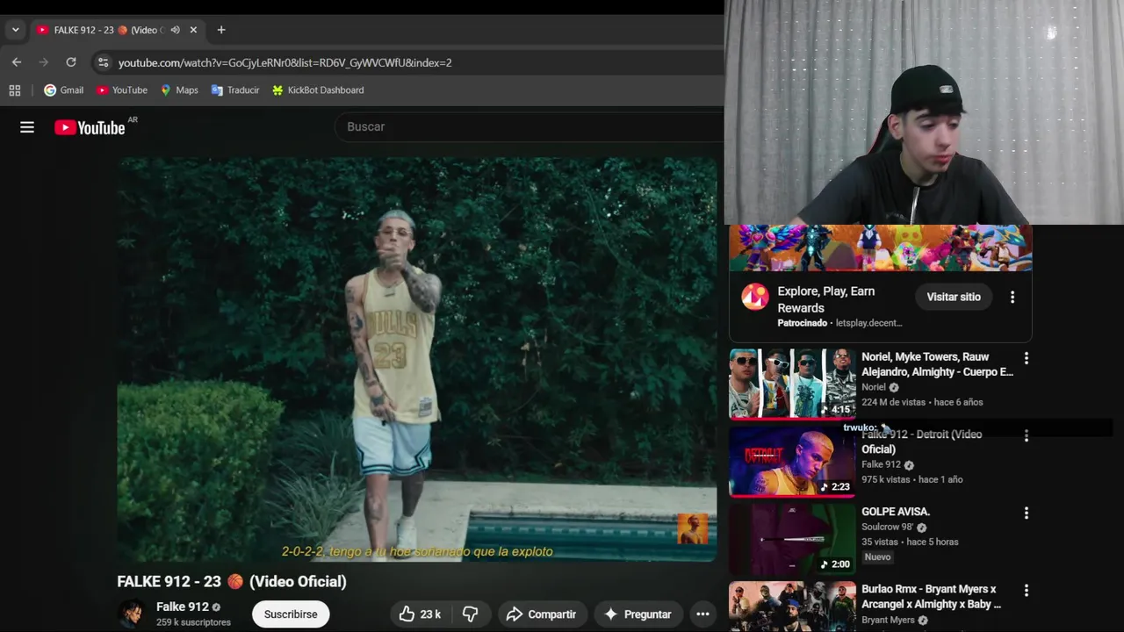Click the video player showing FALKE 912
The width and height of the screenshot is (1124, 632).
[x=417, y=359]
